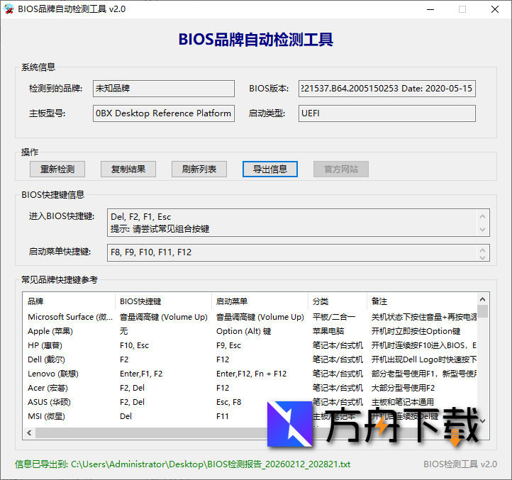This screenshot has height=480, width=512.
Task: Click the exported file path status text
Action: pos(182,464)
